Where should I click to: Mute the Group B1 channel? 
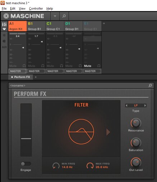click(32, 66)
